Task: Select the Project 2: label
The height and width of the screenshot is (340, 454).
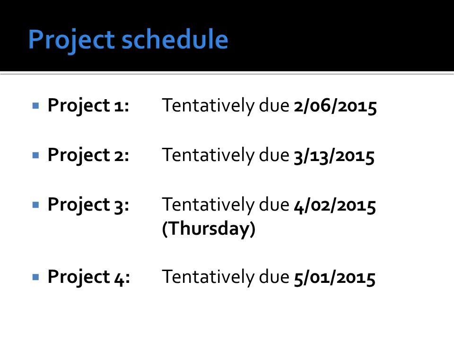Action: coord(88,155)
